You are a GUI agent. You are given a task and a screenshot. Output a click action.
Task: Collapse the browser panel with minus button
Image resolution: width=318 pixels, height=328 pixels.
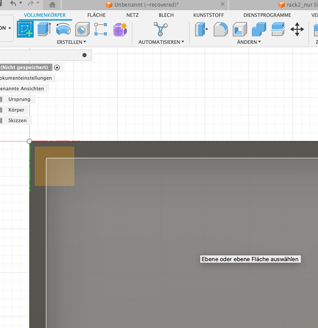pos(84,55)
